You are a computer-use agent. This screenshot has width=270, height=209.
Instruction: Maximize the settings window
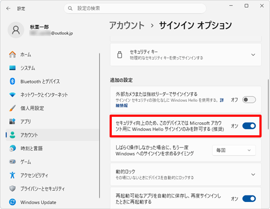point(246,6)
